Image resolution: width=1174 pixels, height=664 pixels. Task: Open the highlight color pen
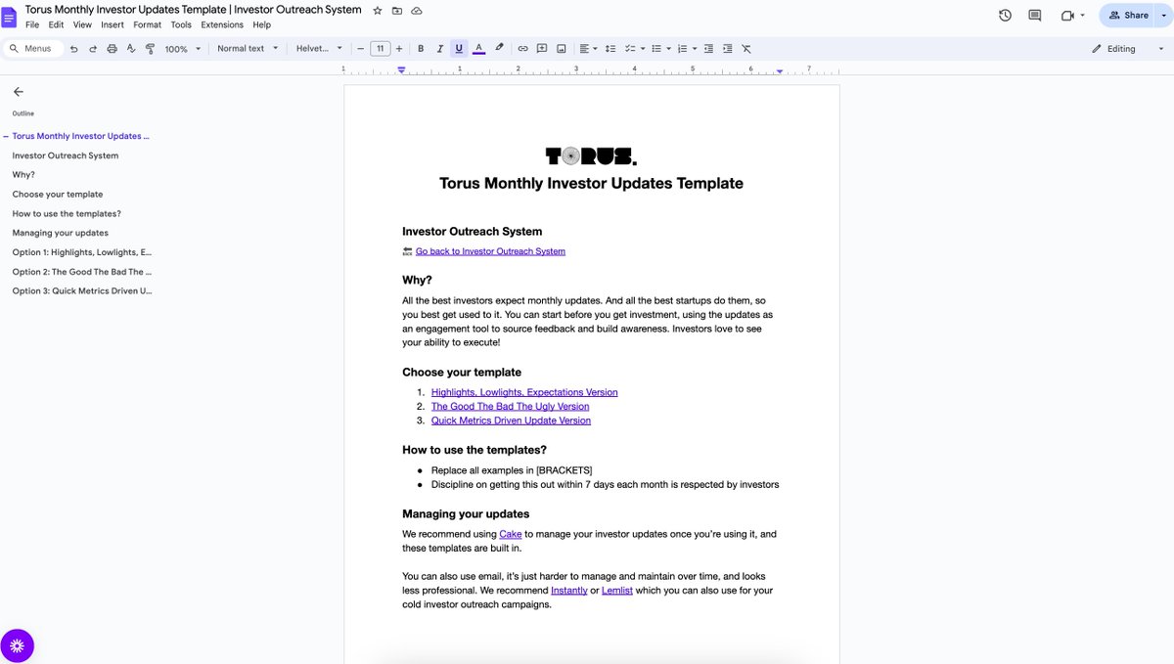(x=499, y=49)
